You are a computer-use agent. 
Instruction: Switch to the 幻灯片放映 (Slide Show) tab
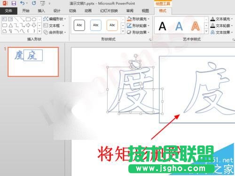(109, 11)
